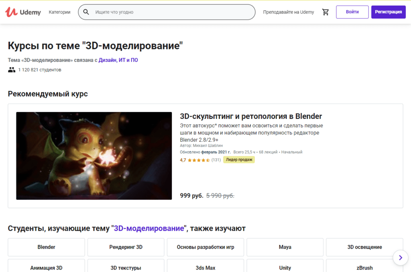Click the 3D-моделирование link in heading

coord(149,229)
